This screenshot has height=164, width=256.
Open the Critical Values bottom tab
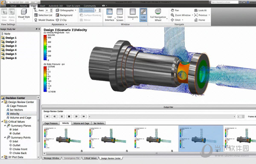[90, 158]
